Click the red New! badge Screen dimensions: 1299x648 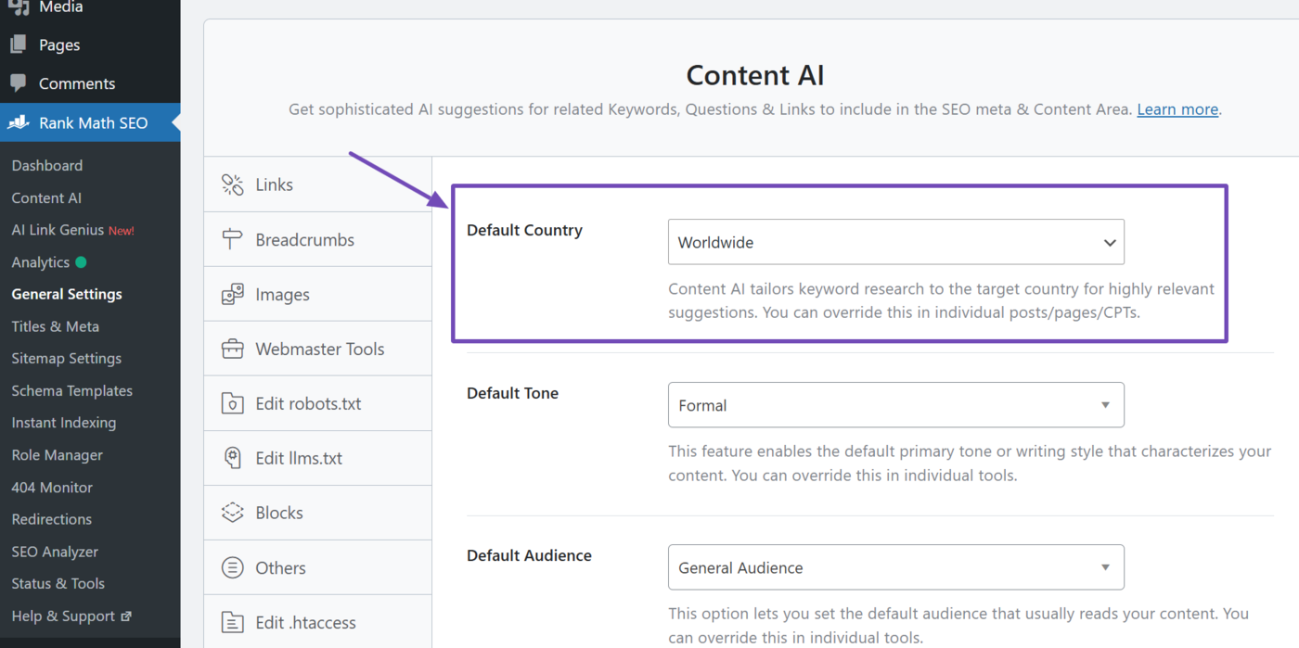tap(122, 231)
